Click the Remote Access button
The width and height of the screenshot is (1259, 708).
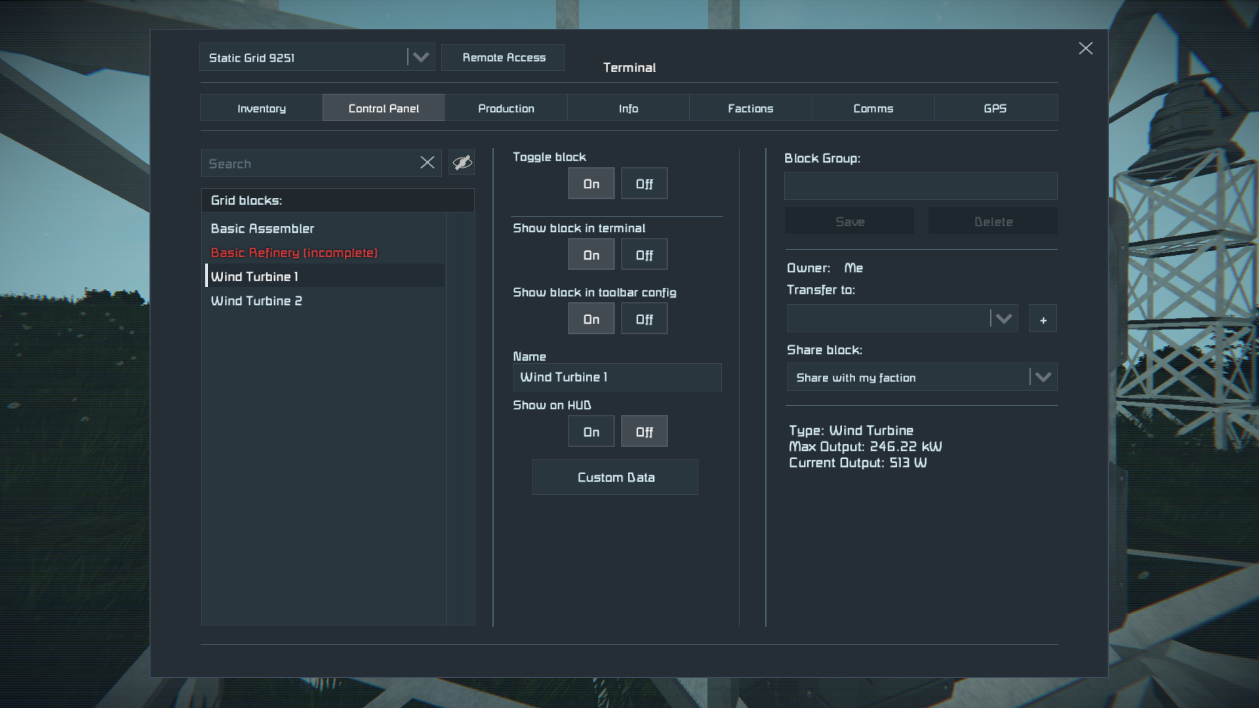(x=503, y=58)
